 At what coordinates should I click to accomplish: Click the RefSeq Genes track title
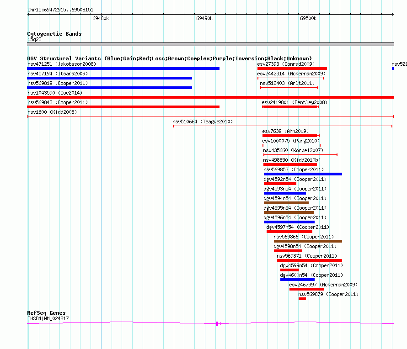(x=46, y=313)
